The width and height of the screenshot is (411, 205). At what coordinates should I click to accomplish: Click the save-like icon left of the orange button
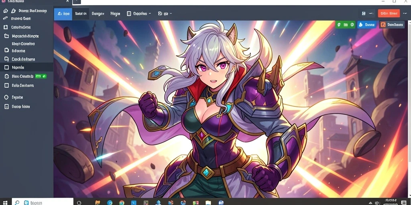point(364,13)
